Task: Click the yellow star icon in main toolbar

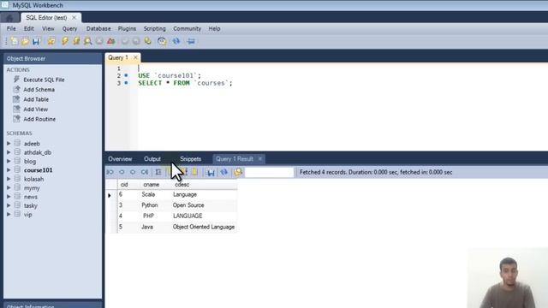Action: point(51,41)
